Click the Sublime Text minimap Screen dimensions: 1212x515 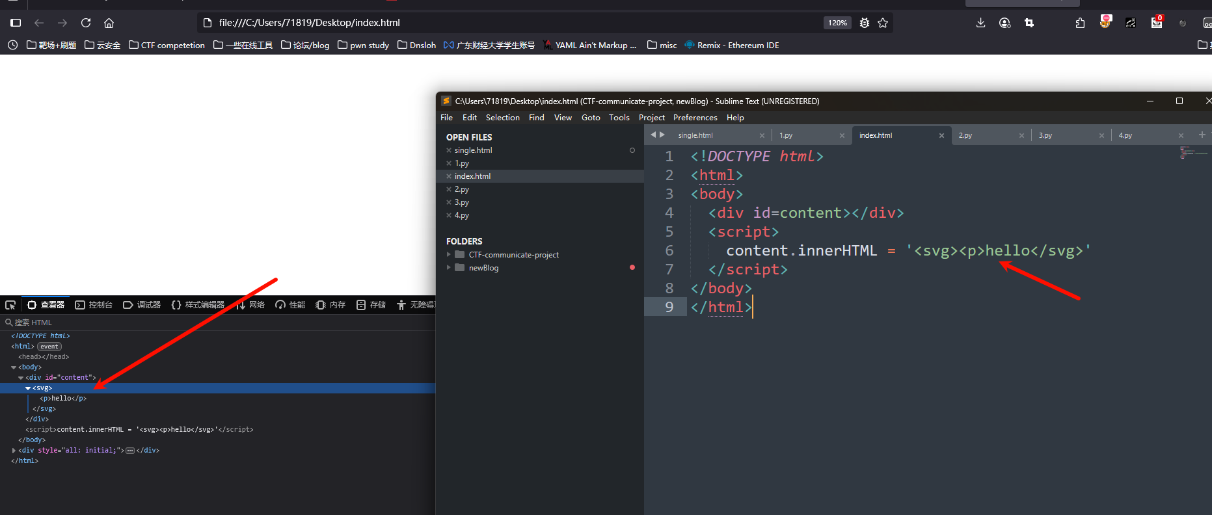tap(1193, 153)
